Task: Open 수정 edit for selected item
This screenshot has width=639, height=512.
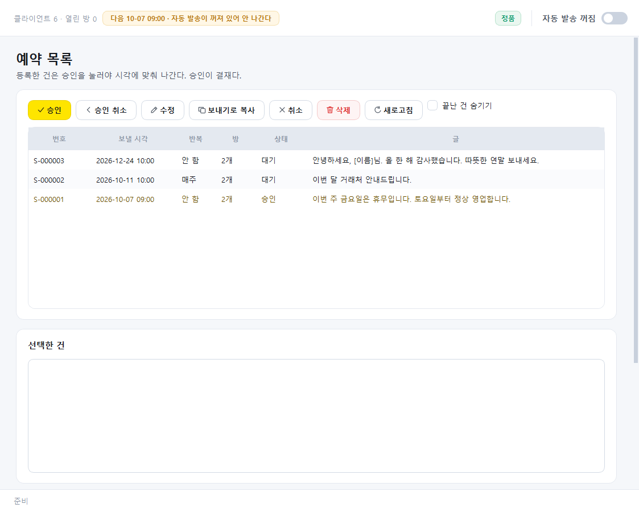Action: [163, 110]
